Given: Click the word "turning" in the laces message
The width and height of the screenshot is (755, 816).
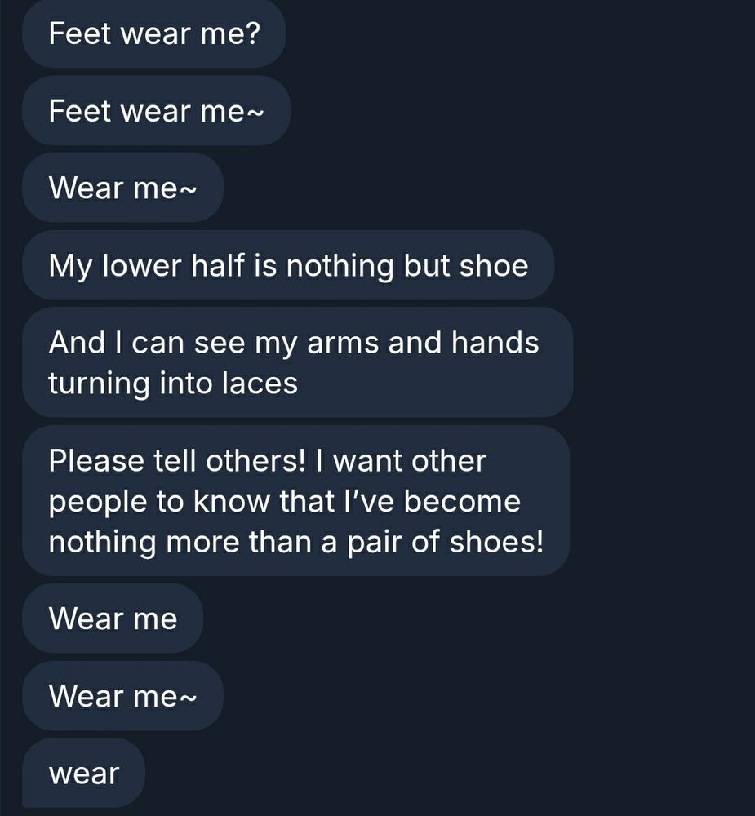Looking at the screenshot, I should 99,383.
